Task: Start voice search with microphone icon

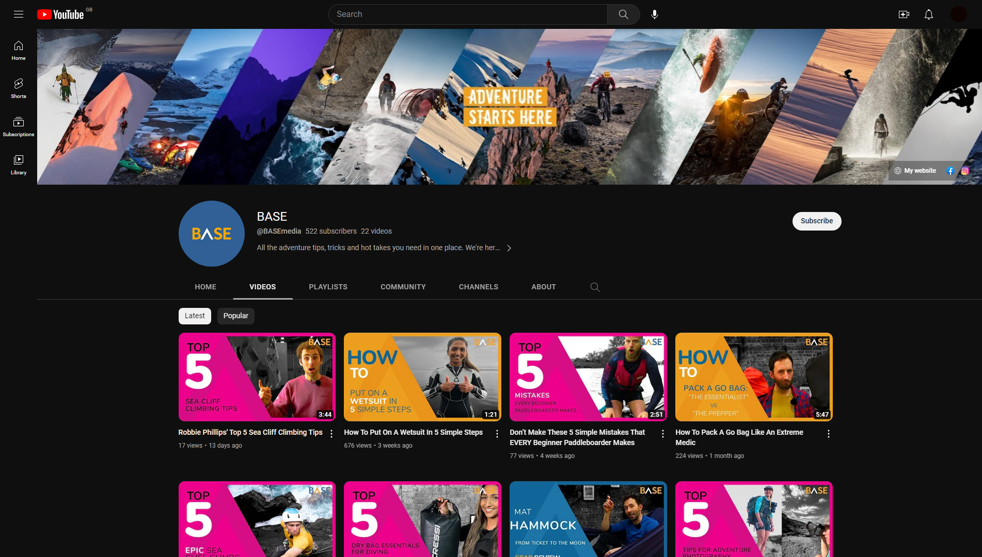Action: [654, 14]
